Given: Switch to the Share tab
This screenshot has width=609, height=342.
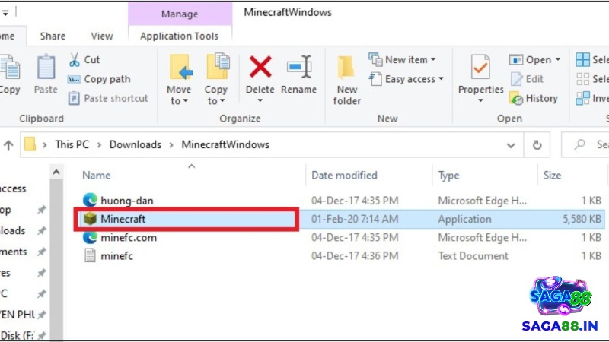Looking at the screenshot, I should (x=53, y=36).
